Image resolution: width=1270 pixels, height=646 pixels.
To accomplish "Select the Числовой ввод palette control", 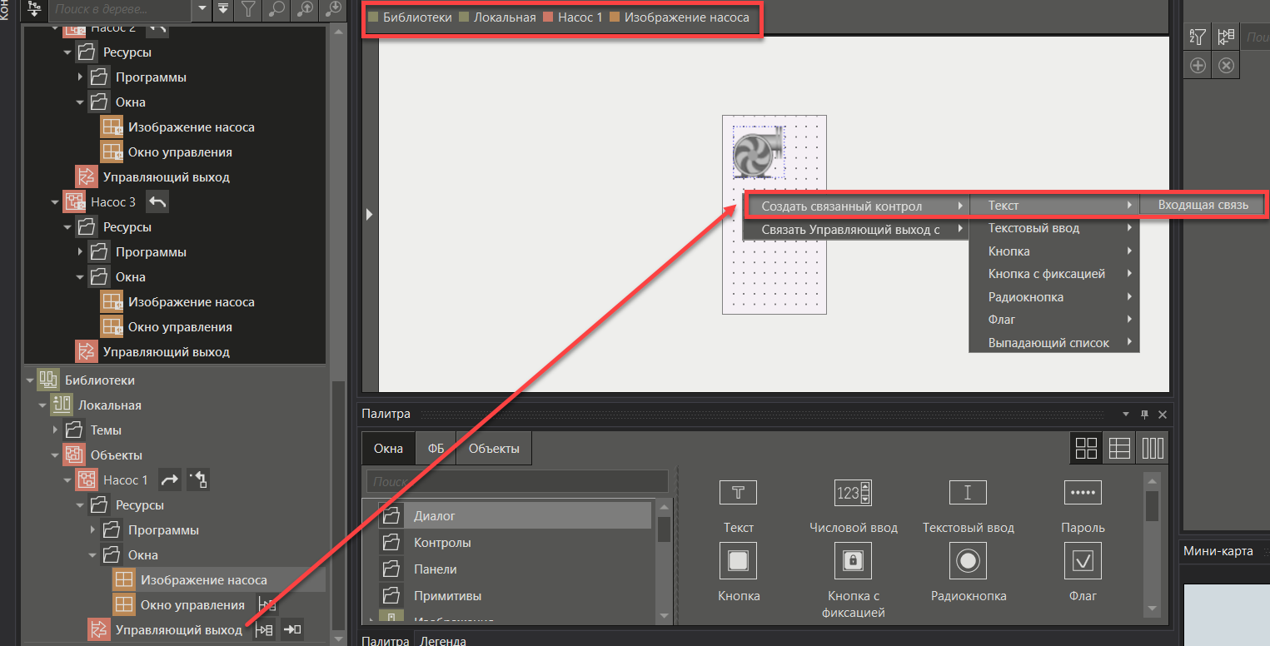I will click(x=853, y=493).
